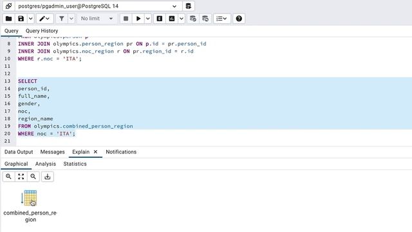Click the combined_person_region table node icon
Viewport: 412px width, 232px height.
click(30, 198)
